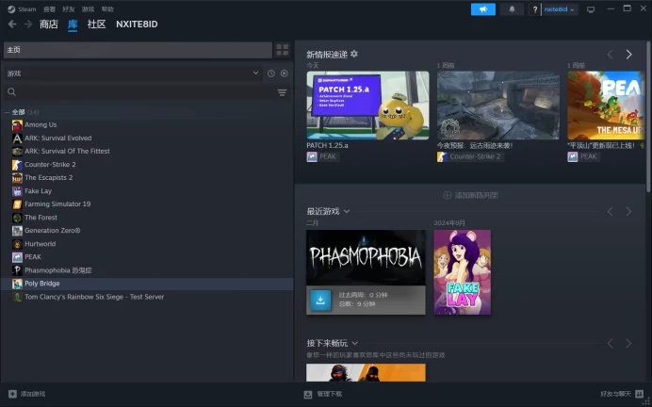Click Counter-Strike 2 tag under news
The image size is (652, 407).
[470, 156]
